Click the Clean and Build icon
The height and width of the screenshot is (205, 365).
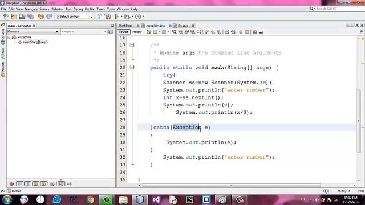[108, 17]
